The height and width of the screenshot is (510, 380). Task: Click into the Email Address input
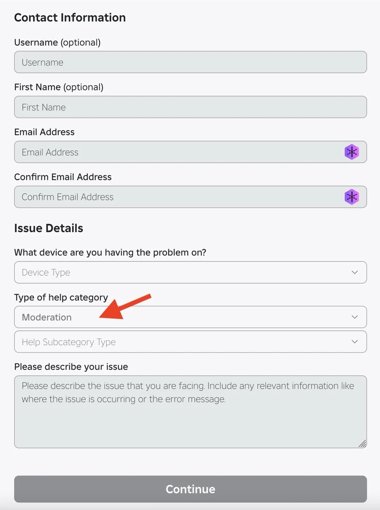[x=190, y=152]
